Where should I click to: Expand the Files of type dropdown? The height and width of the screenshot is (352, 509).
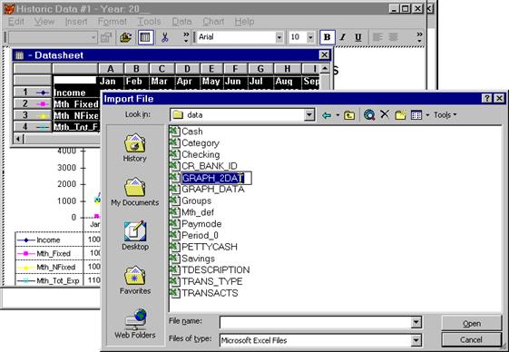coord(416,340)
